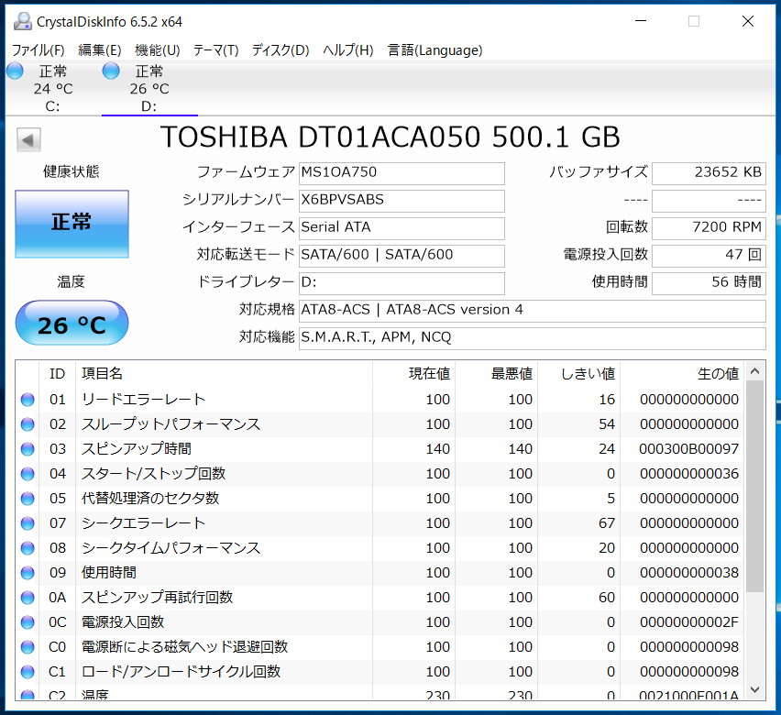Click status icon for row 07 シークエラーレート
The image size is (781, 715).
point(27,523)
